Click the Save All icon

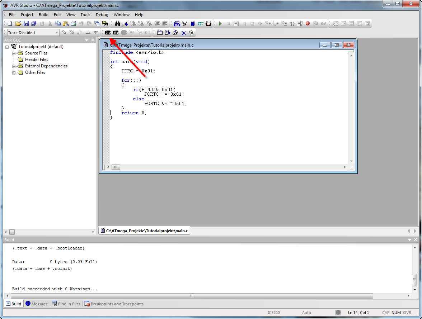click(x=34, y=24)
